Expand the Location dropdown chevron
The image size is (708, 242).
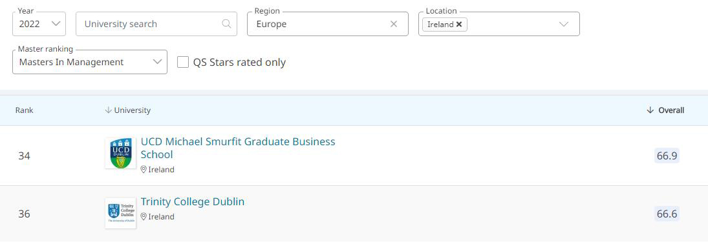[x=564, y=25]
